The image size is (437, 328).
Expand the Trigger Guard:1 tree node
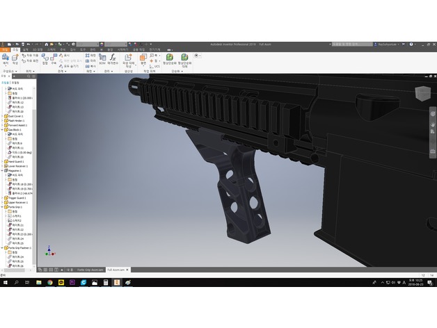(x=3, y=198)
